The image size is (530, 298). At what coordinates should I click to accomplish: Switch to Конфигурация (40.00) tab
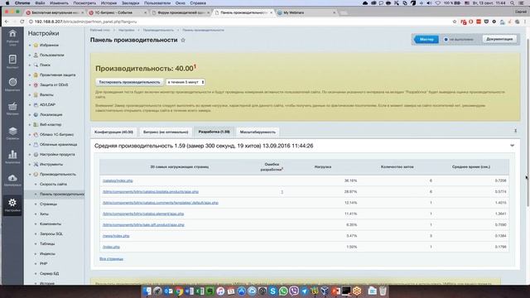tap(113, 132)
